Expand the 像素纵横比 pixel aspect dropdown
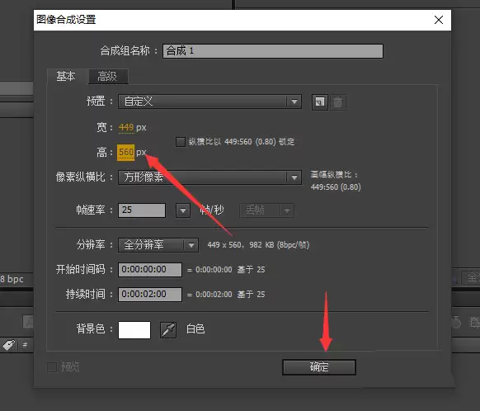480x411 pixels. coord(209,177)
